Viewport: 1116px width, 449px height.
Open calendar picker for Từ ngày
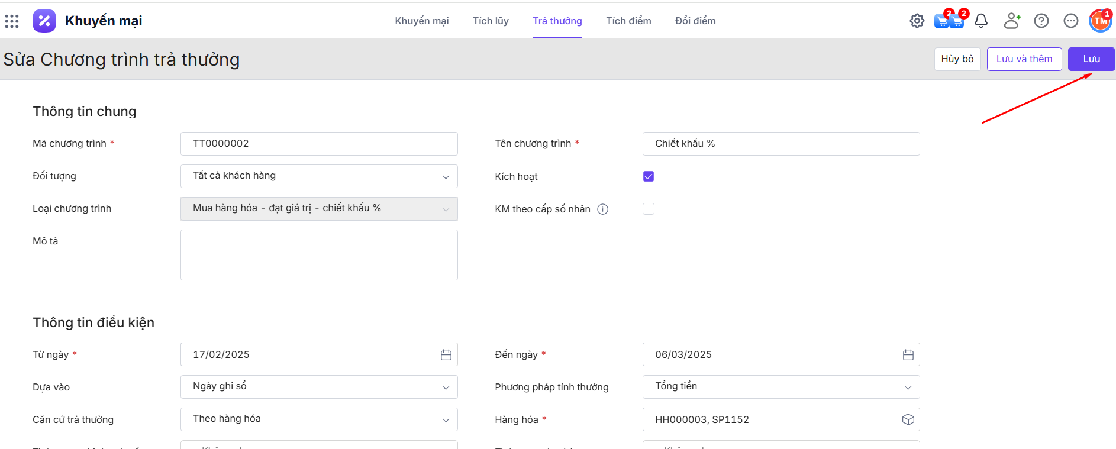click(446, 355)
